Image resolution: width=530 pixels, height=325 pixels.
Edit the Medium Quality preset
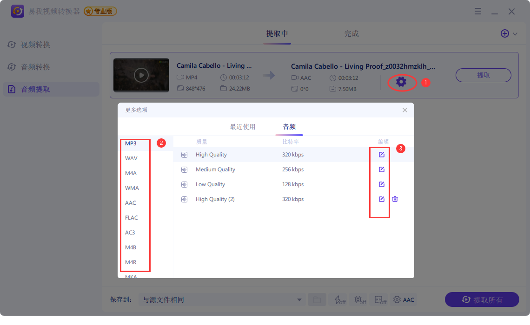(381, 169)
